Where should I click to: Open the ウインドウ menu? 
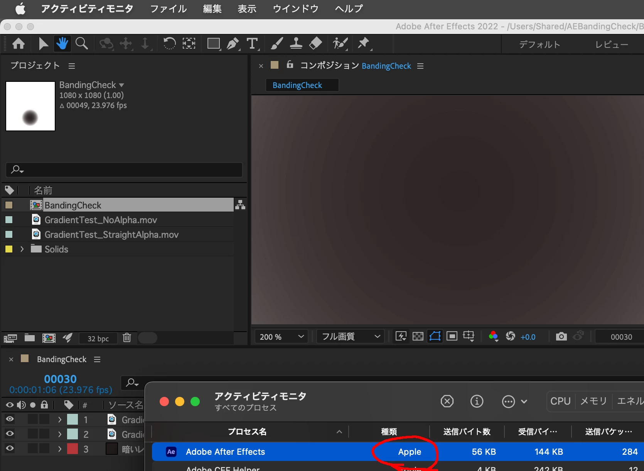[296, 8]
